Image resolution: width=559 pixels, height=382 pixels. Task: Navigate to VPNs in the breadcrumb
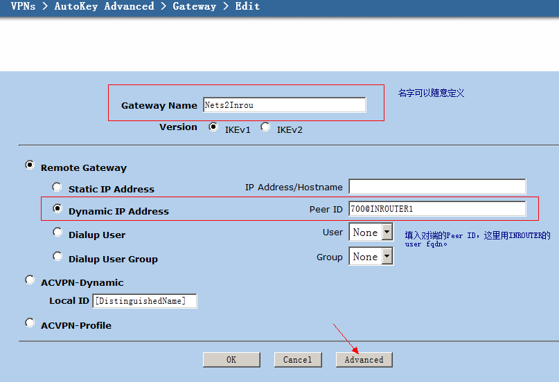click(24, 6)
